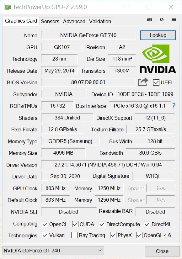Click the Lookup button
Image resolution: width=182 pixels, height=259 pixels.
click(158, 35)
